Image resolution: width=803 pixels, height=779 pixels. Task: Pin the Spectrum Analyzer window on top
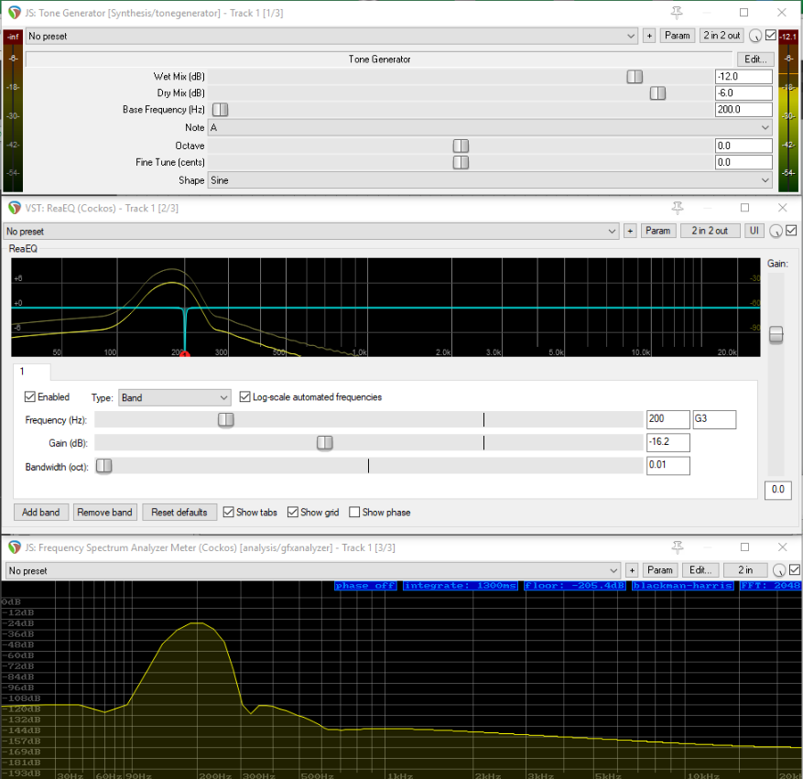point(678,547)
